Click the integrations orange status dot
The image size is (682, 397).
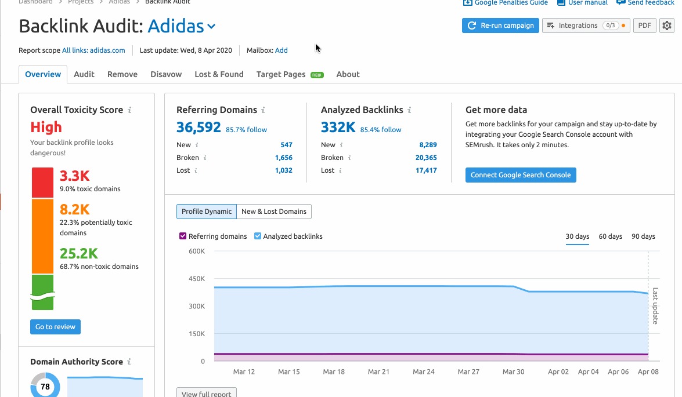pos(623,26)
